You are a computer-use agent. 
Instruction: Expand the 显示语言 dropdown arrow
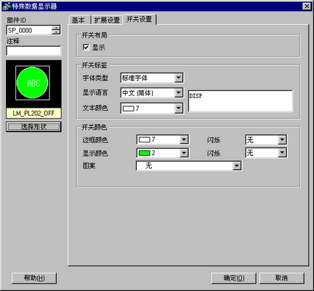[178, 93]
